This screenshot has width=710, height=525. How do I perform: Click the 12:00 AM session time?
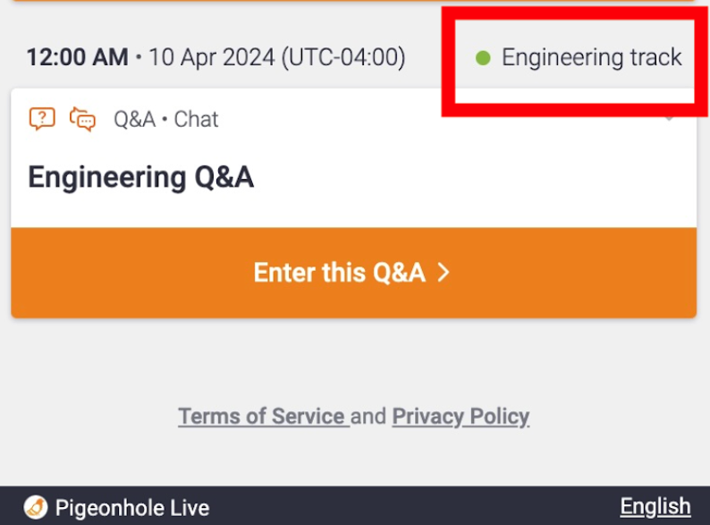(78, 57)
